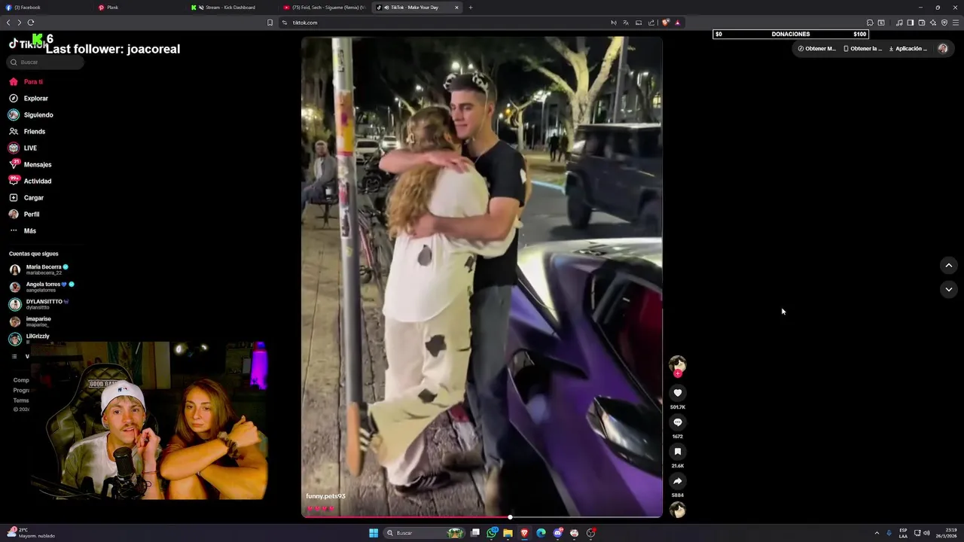
Task: Open the Explorar page
Action: [x=29, y=98]
